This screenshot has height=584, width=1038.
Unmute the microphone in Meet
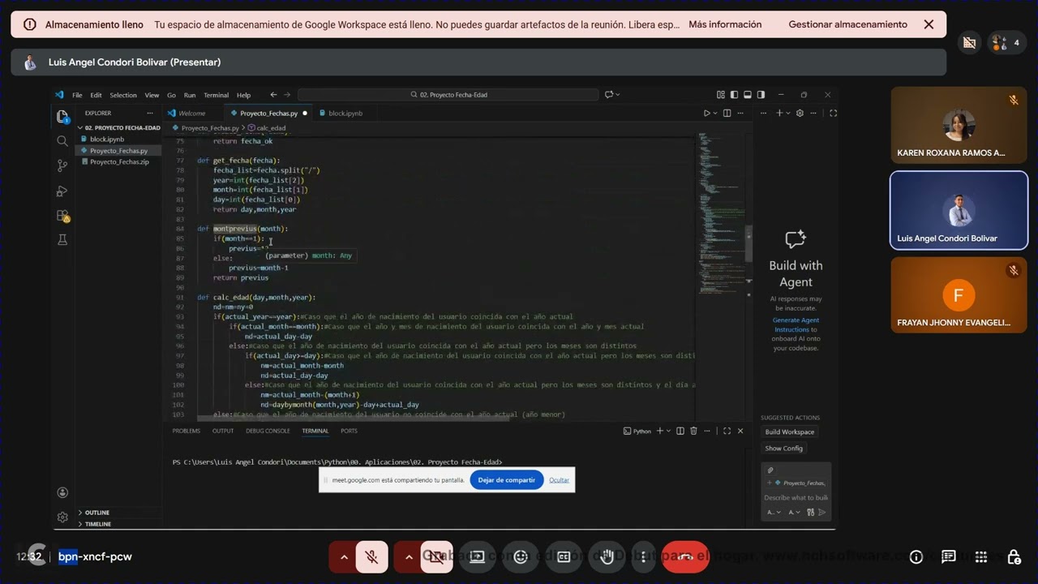(x=371, y=556)
